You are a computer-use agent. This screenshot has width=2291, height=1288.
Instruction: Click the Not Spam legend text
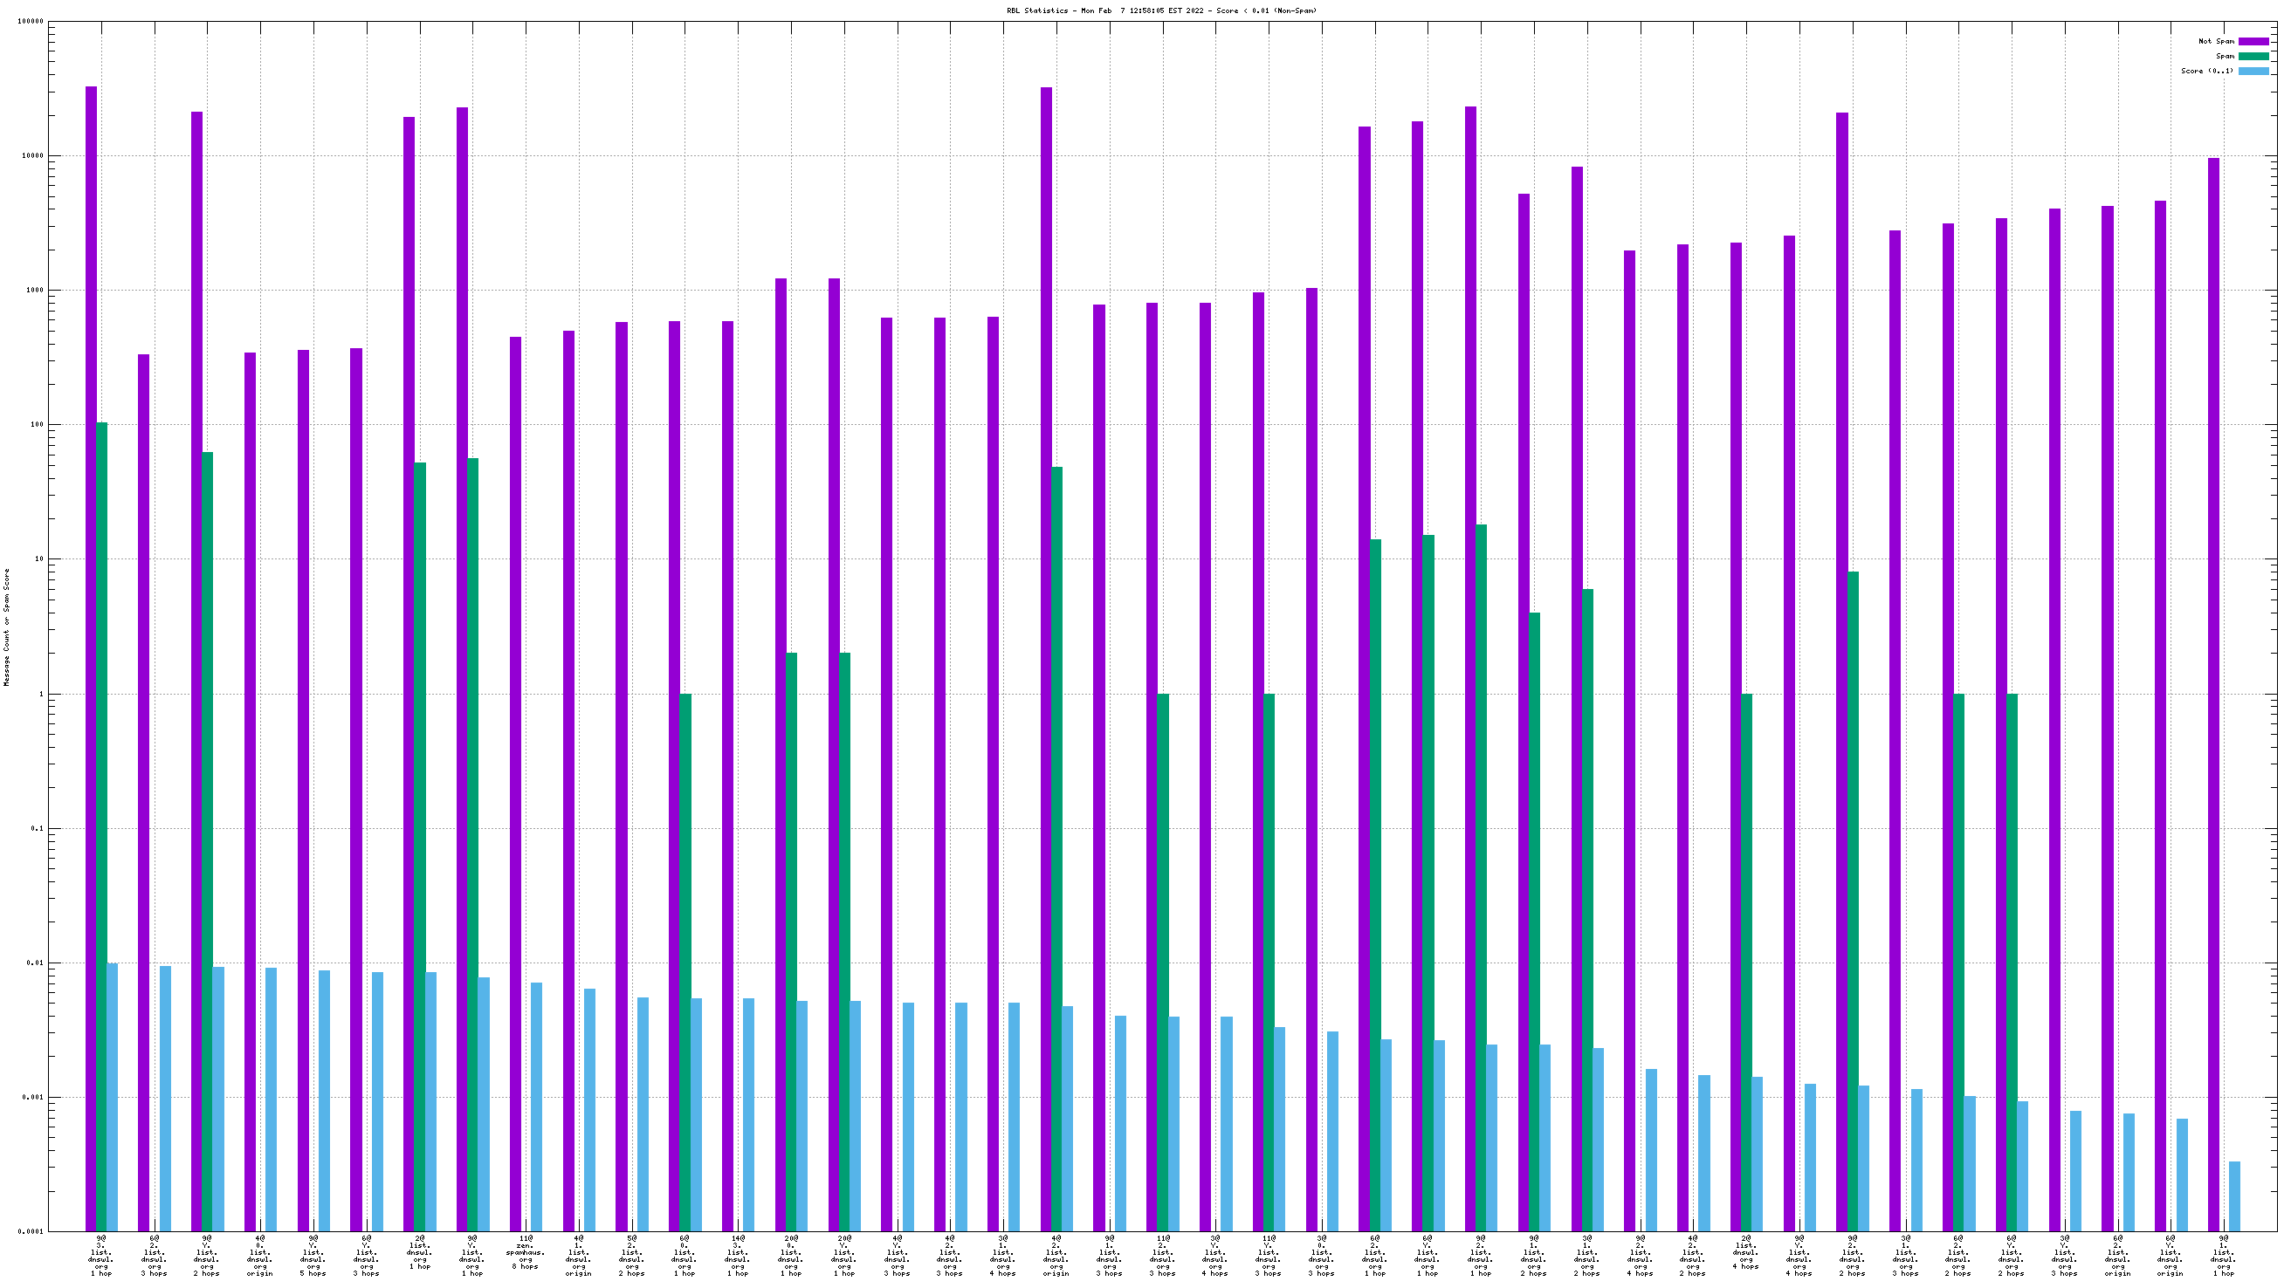point(2215,41)
